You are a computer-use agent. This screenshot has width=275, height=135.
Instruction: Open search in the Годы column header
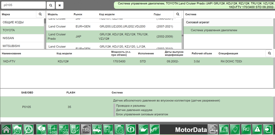(178, 14)
